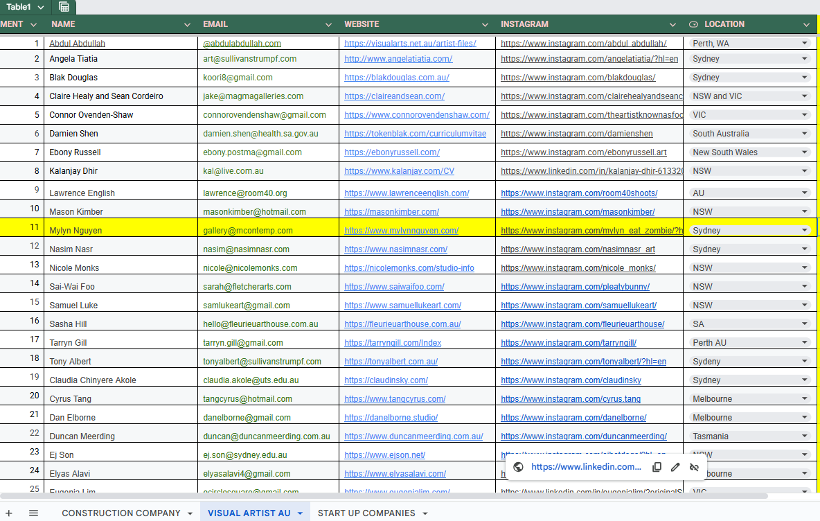This screenshot has height=521, width=820.
Task: Switch to START UP COMPANIES sheet tab
Action: tap(366, 513)
